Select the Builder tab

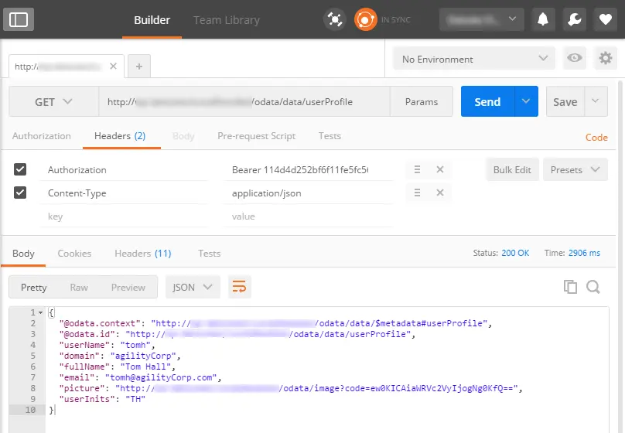(152, 20)
